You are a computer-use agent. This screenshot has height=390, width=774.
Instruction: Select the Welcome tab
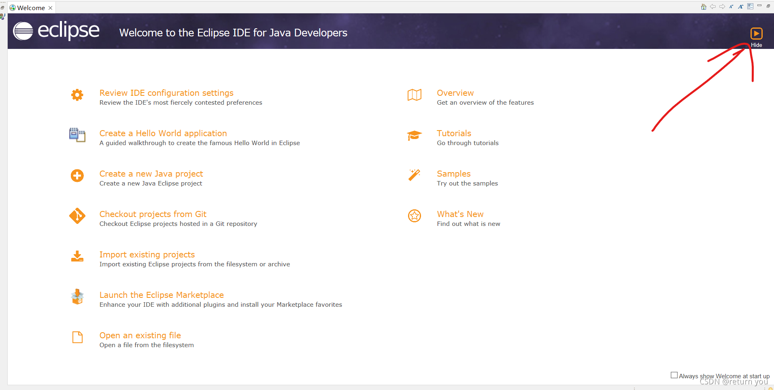31,8
